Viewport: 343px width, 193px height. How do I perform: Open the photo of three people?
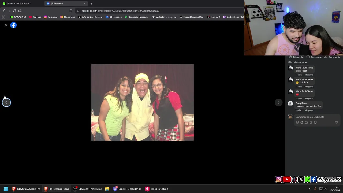143,102
